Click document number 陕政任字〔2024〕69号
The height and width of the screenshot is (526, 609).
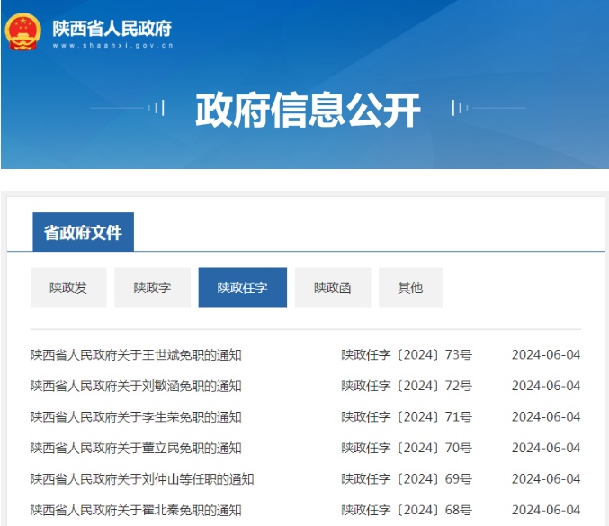(x=406, y=479)
